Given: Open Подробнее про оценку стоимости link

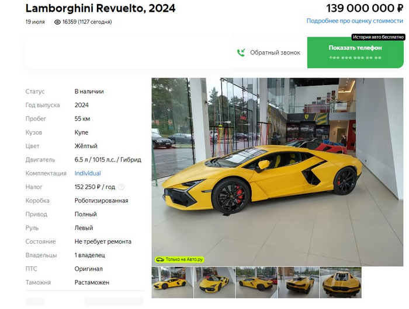Looking at the screenshot, I should (x=355, y=21).
